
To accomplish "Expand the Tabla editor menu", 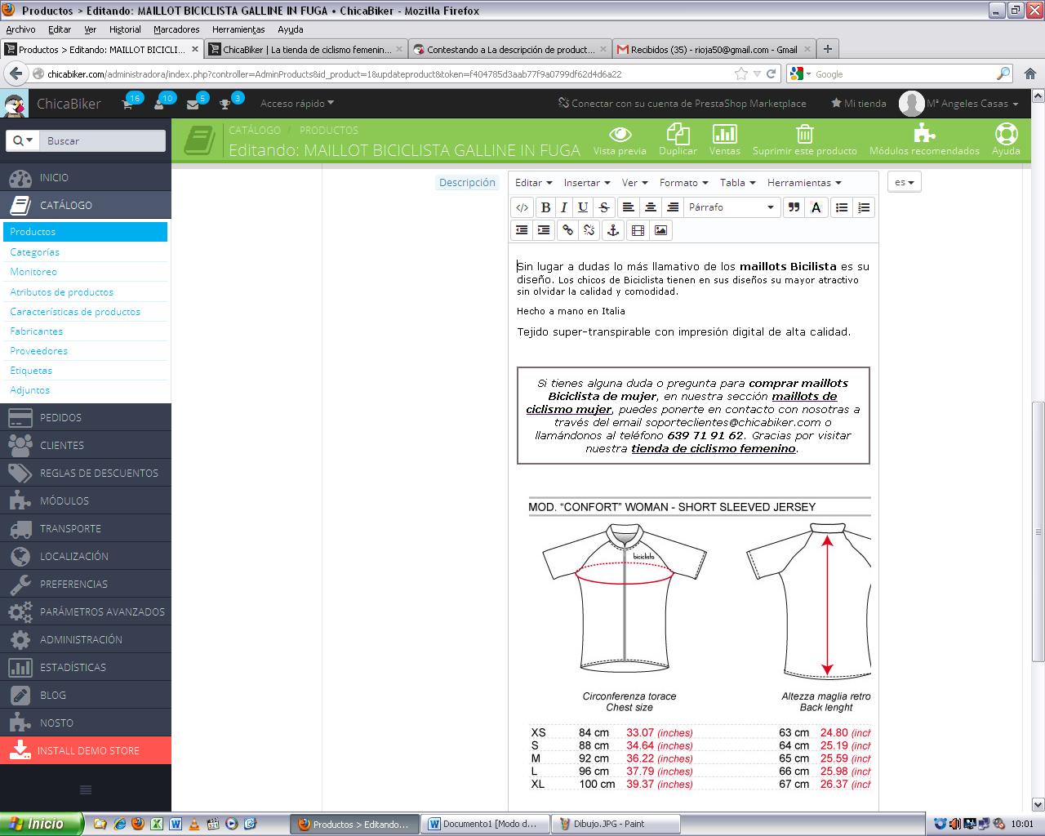I will [x=737, y=183].
